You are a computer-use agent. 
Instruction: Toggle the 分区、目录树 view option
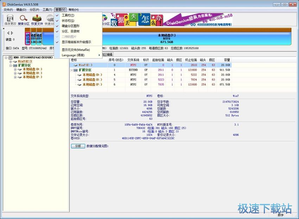(78, 31)
